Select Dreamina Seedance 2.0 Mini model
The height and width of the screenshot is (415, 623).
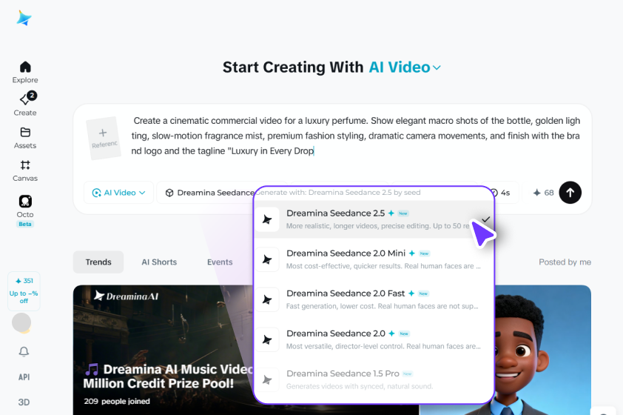[374, 259]
